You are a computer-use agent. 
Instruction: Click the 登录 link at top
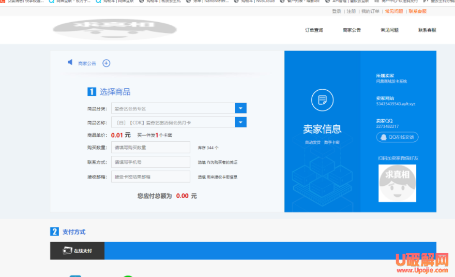click(337, 11)
